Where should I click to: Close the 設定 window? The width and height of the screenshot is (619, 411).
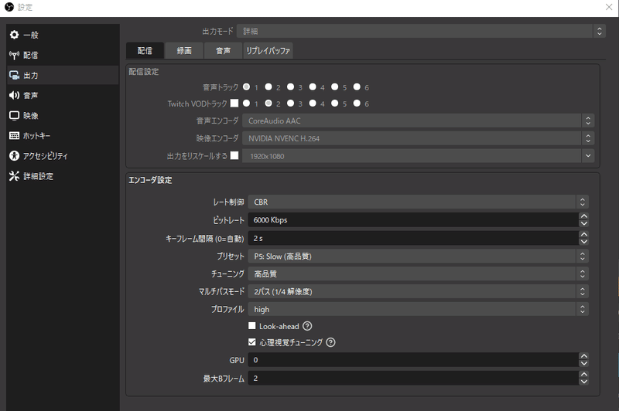[x=609, y=7]
